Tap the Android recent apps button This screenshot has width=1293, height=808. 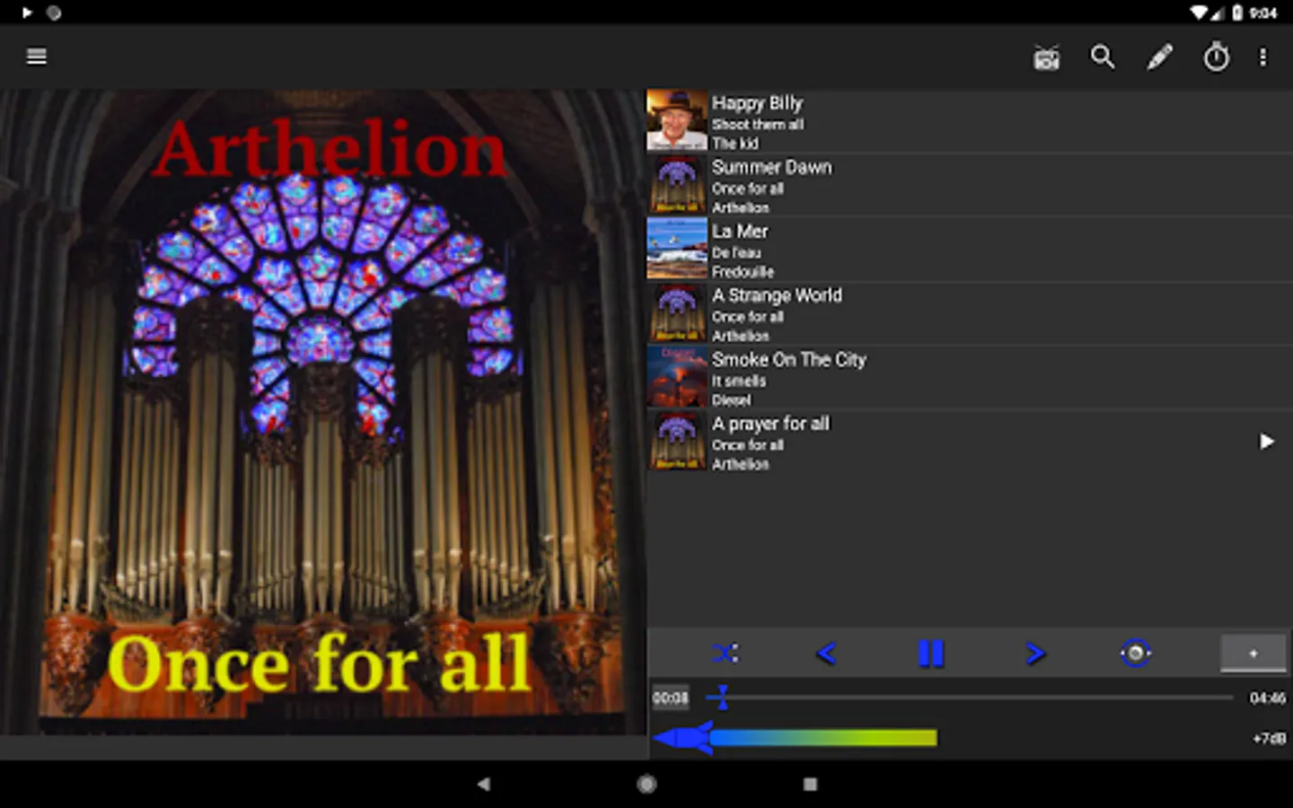(810, 784)
